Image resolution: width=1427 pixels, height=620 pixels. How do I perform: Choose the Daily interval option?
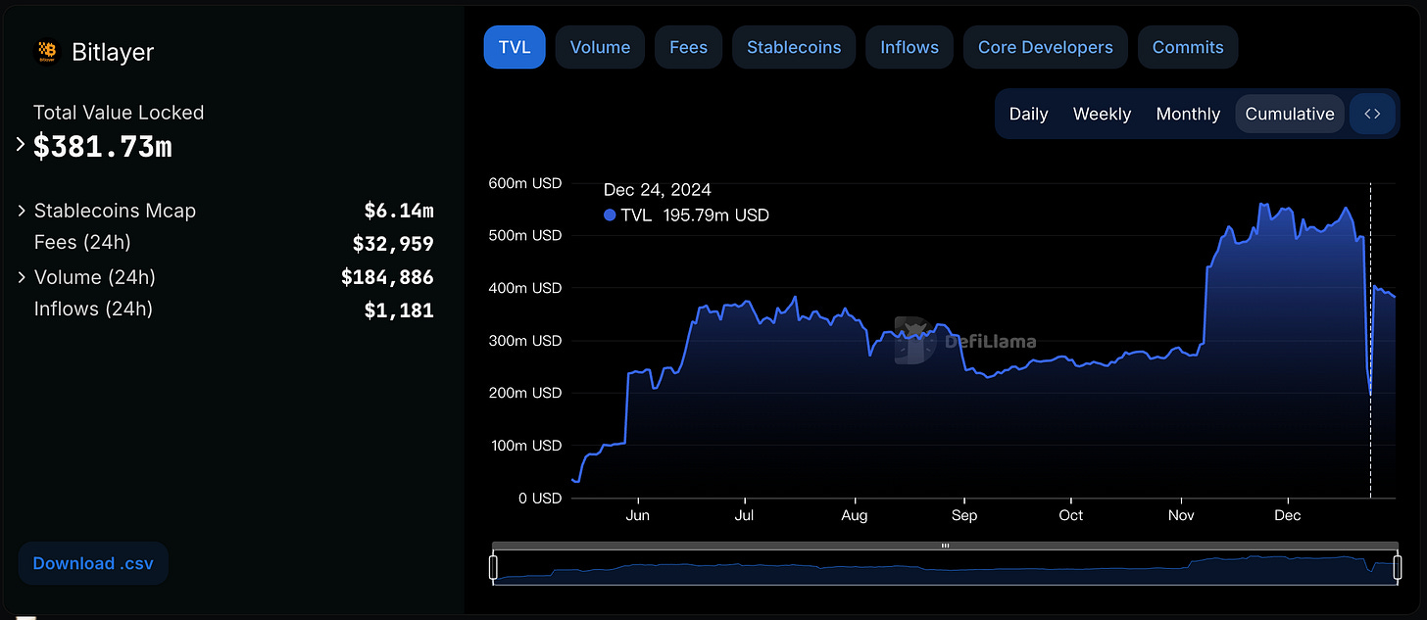pos(1028,114)
